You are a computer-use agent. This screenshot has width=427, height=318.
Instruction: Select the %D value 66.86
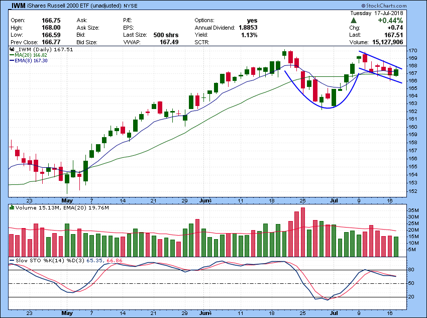(115, 261)
